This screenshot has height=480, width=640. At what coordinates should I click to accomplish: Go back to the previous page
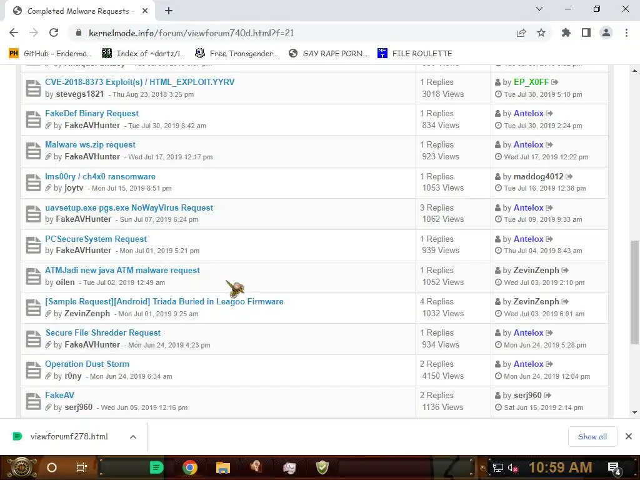[x=14, y=32]
